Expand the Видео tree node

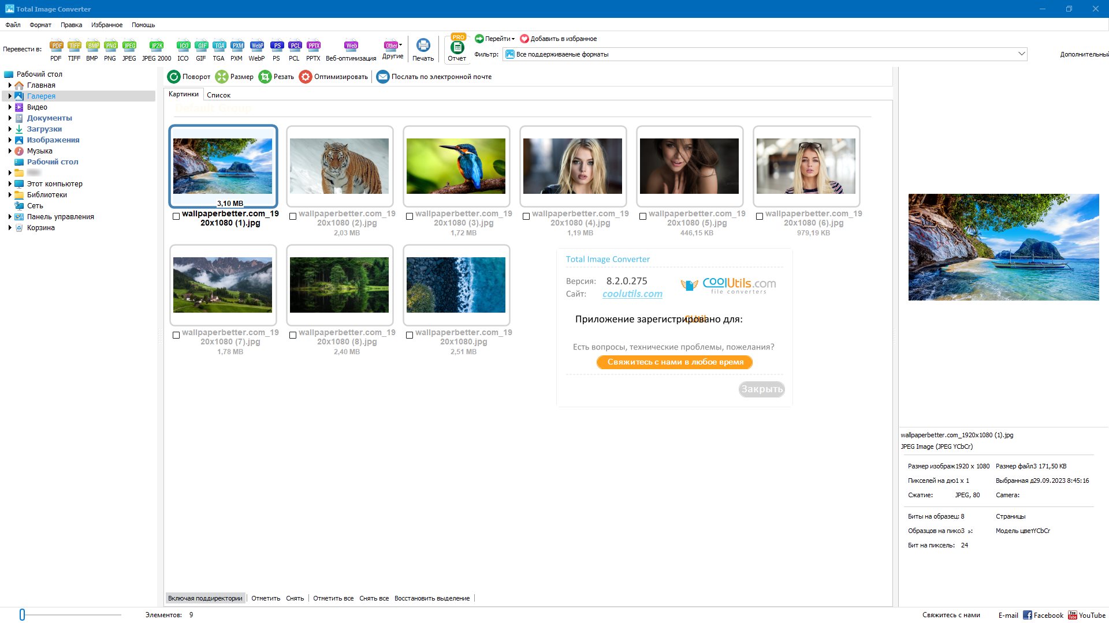click(10, 107)
